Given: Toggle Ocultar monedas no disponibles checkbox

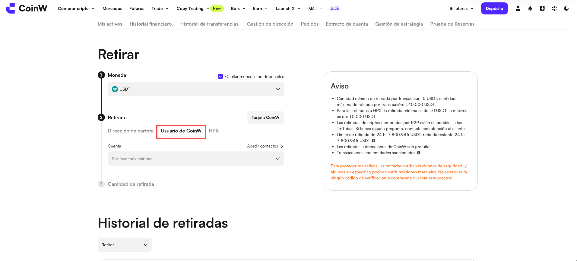Looking at the screenshot, I should [x=220, y=76].
